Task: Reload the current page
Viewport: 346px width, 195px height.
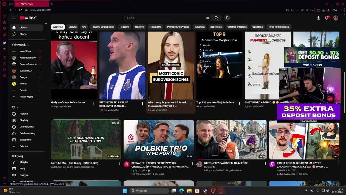Action: 20,10
